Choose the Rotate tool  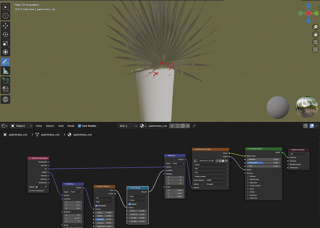6,34
